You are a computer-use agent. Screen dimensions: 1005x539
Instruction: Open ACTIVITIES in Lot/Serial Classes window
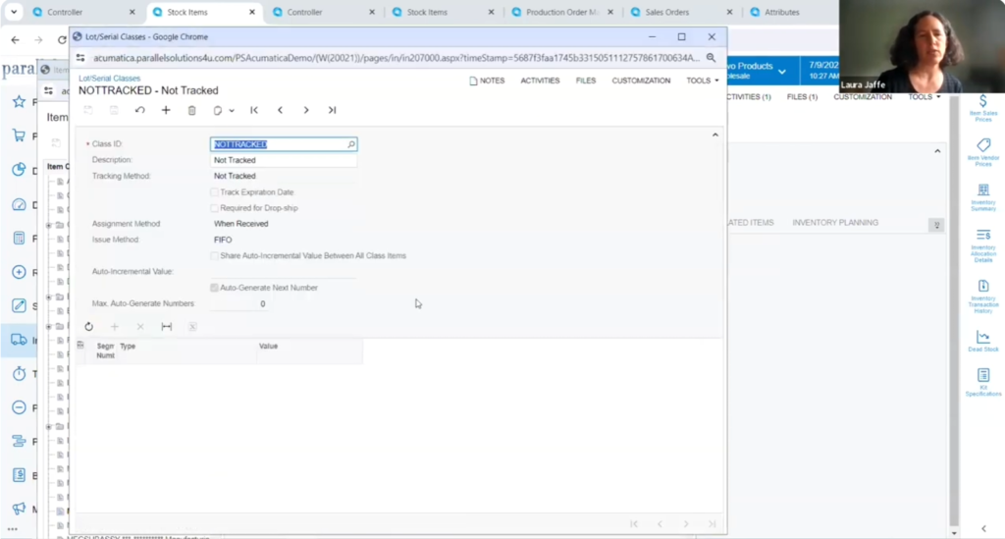pos(540,81)
